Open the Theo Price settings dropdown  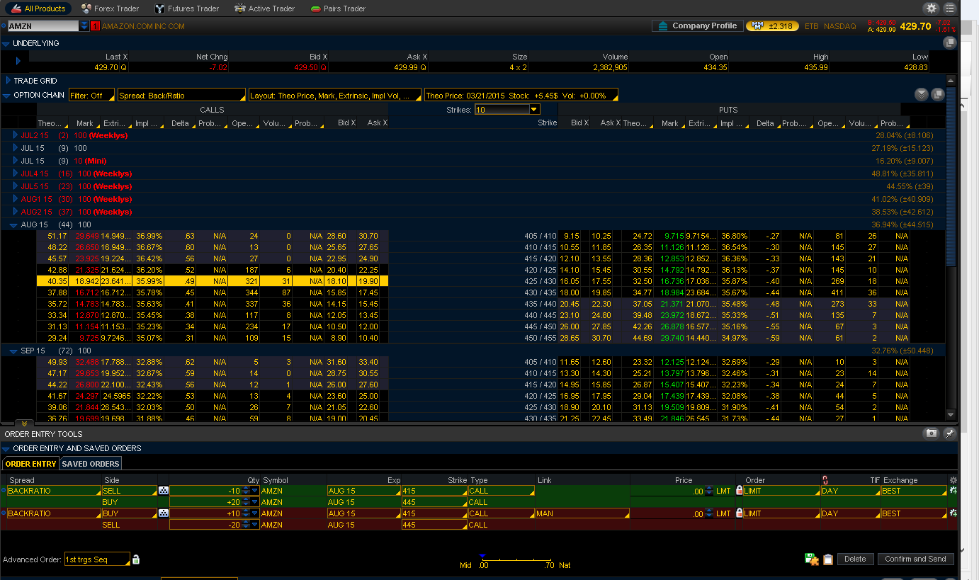click(521, 95)
